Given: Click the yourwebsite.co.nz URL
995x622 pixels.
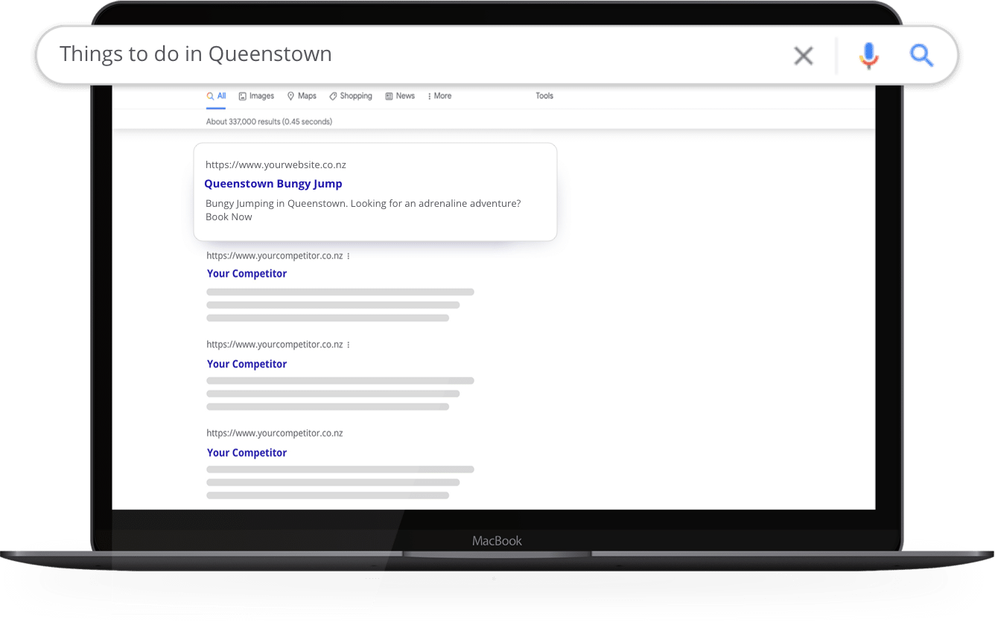Looking at the screenshot, I should tap(276, 165).
